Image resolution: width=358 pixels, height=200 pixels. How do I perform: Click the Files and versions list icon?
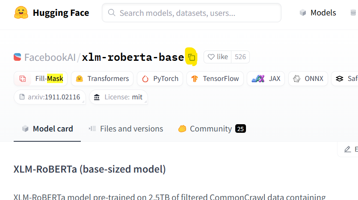click(x=92, y=128)
